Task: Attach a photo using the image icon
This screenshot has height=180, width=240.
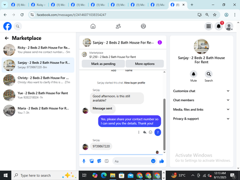Action: (x=92, y=161)
